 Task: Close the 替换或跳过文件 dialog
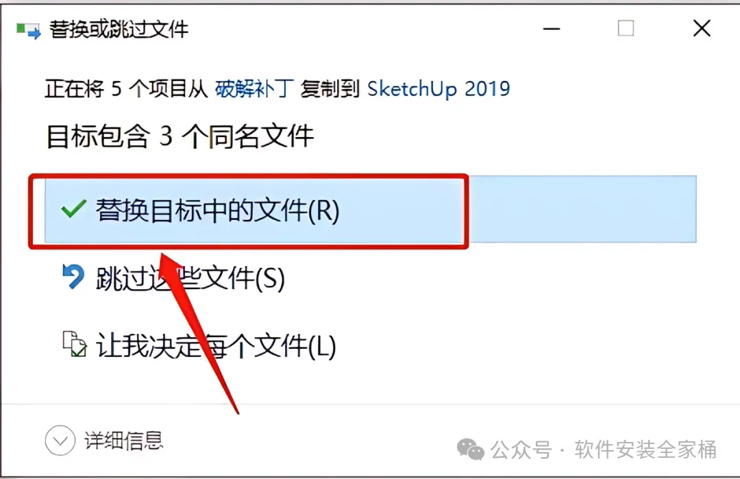pyautogui.click(x=702, y=28)
